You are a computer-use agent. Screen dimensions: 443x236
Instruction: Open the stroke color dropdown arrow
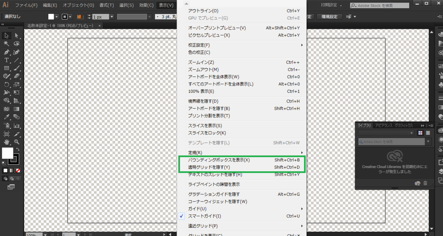point(71,17)
